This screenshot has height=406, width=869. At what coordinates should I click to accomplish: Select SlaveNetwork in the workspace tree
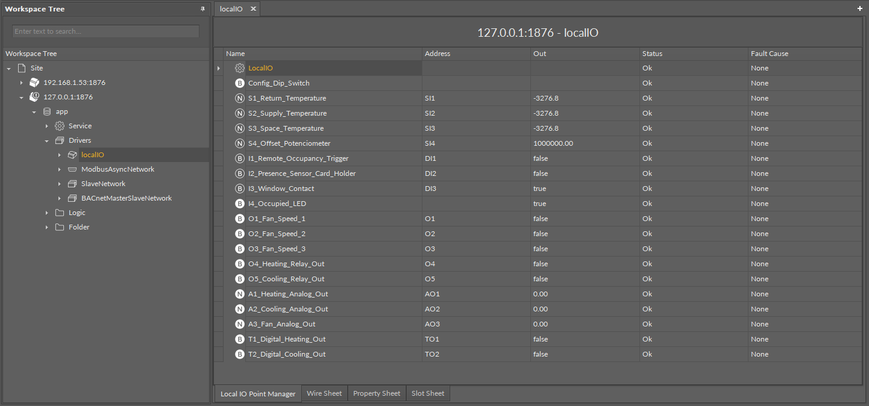pos(103,184)
